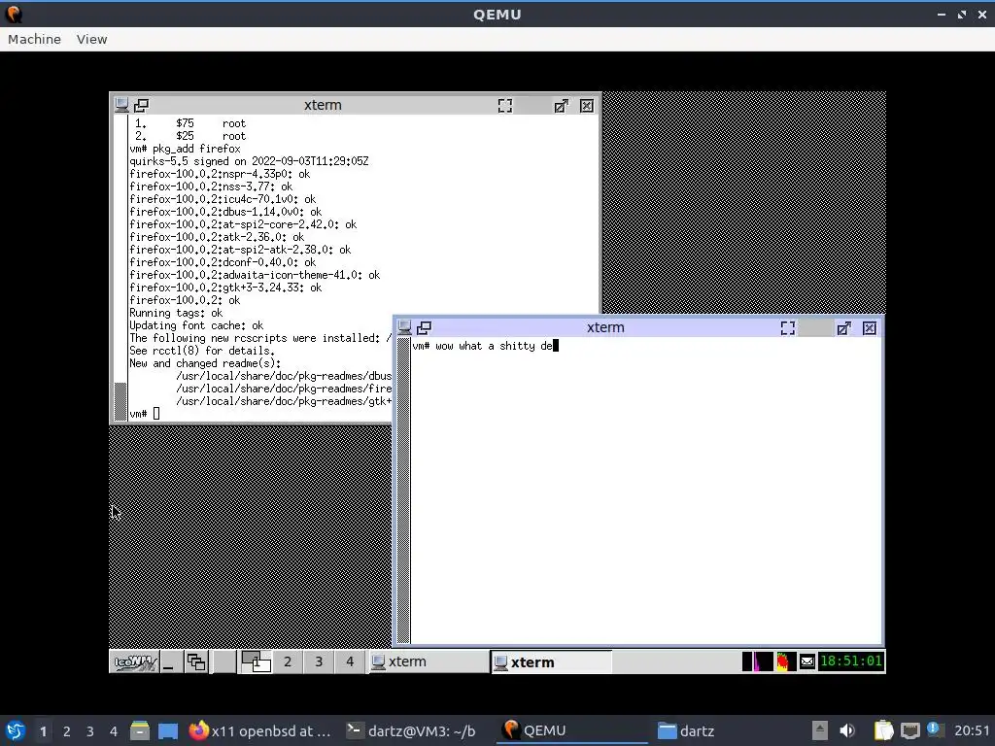
Task: Click 'See rcctl(8) for details.' text line
Action: [202, 351]
